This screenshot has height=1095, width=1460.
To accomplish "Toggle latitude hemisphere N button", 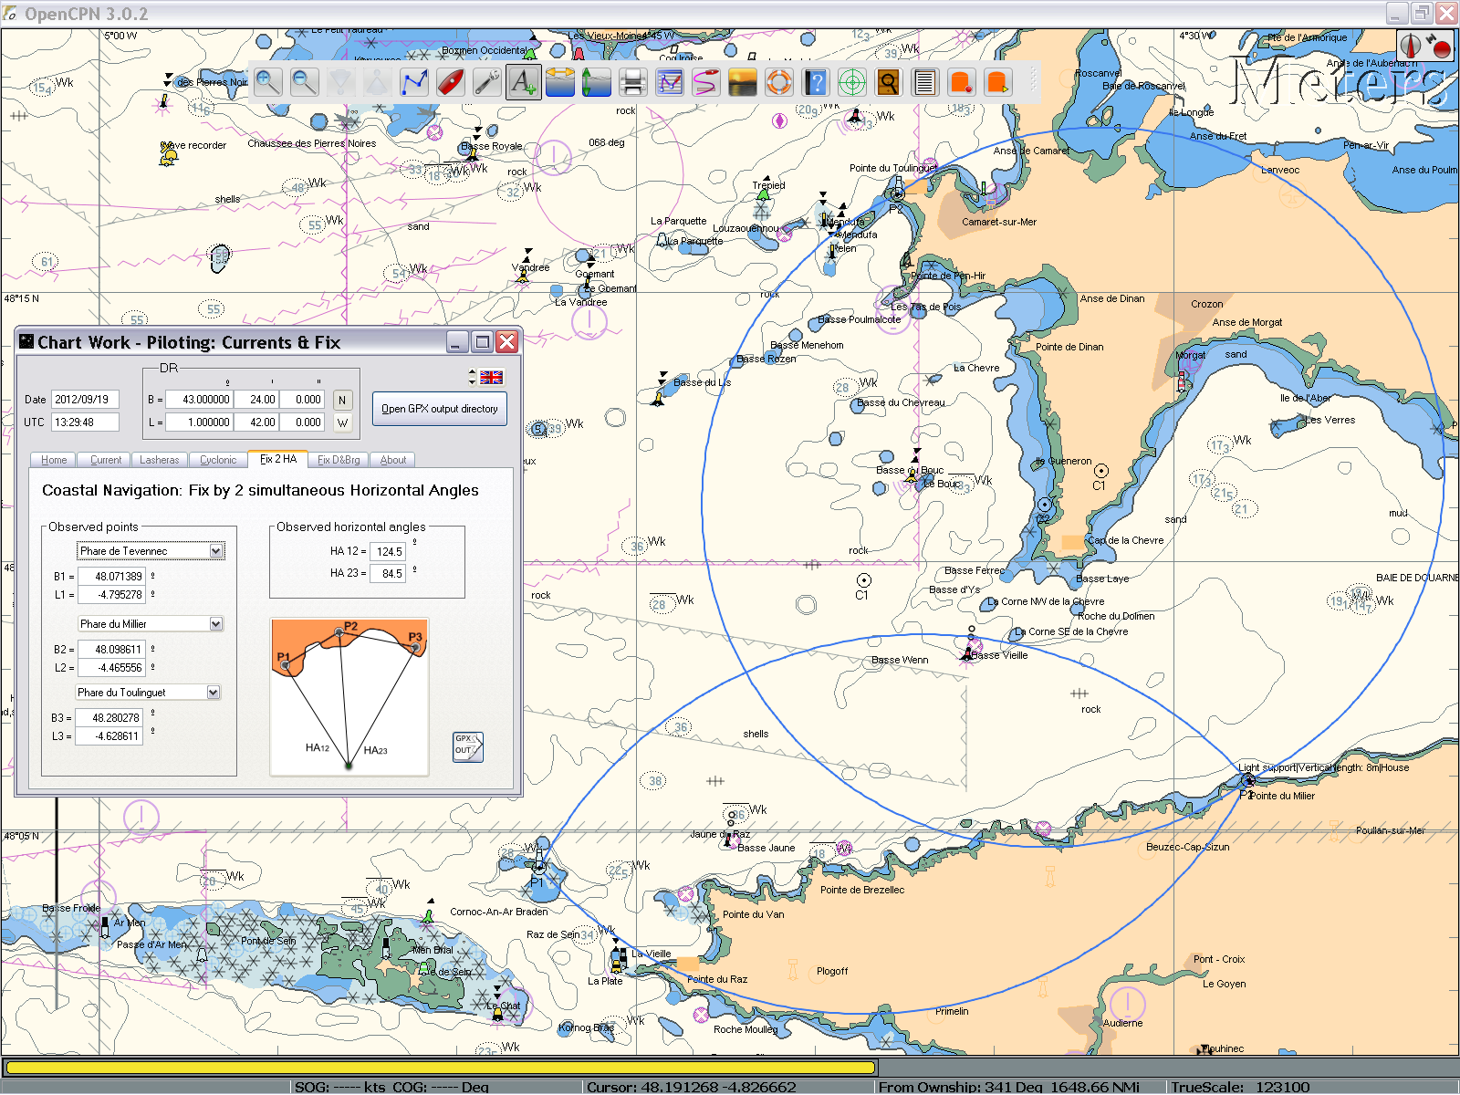I will pyautogui.click(x=342, y=400).
